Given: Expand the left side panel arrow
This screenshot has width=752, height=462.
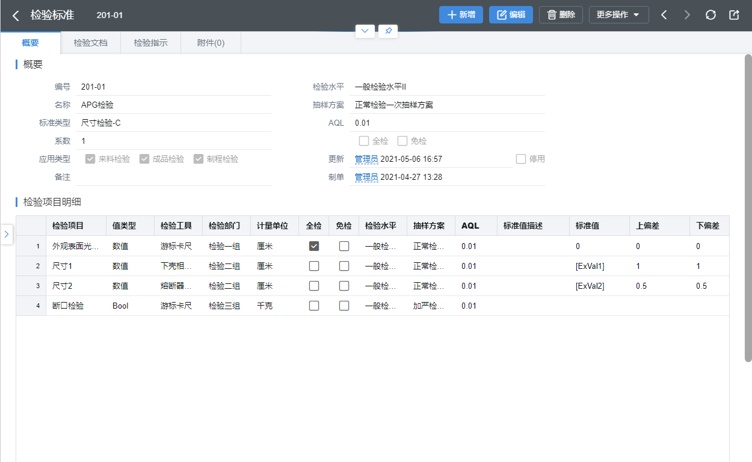Looking at the screenshot, I should [7, 234].
